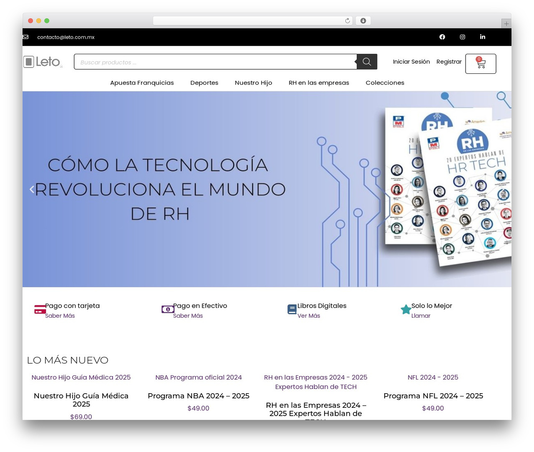The image size is (534, 452).
Task: Reload page using browser refresh icon
Action: click(x=348, y=21)
